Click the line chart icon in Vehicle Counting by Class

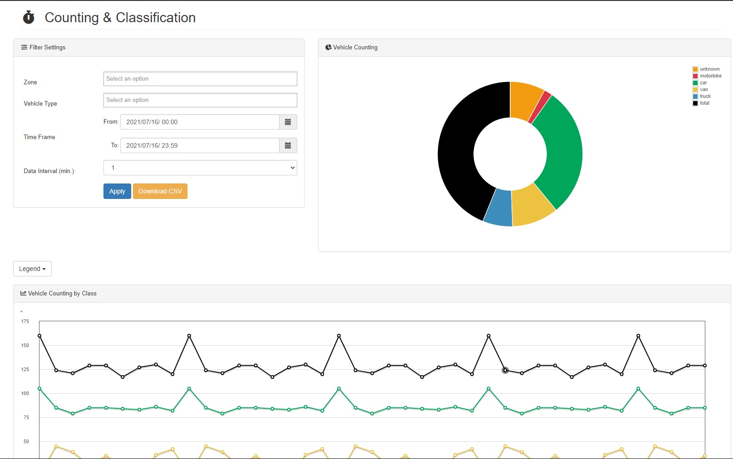pyautogui.click(x=23, y=293)
